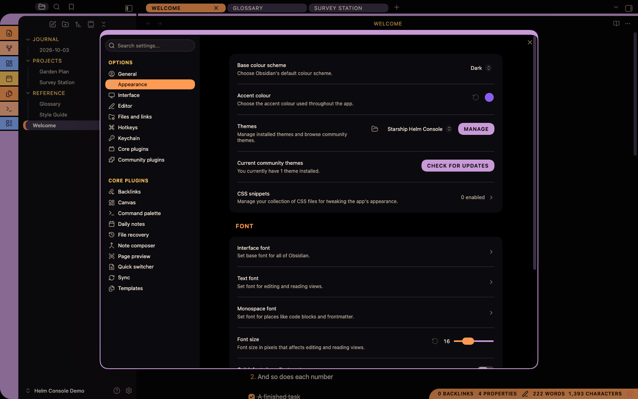This screenshot has height=399, width=638.
Task: Open today's daily note calendar icon
Action: pos(9,79)
